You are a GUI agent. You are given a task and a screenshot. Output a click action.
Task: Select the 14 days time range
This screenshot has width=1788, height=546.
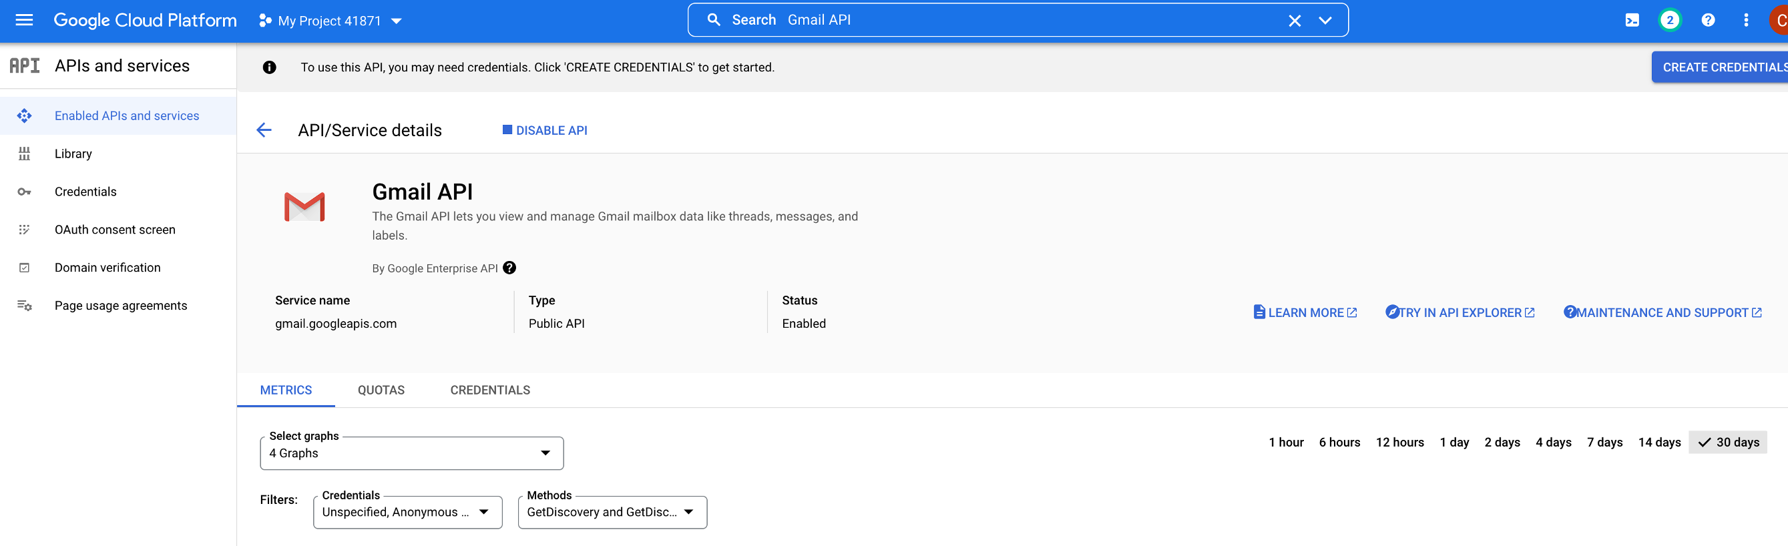(x=1660, y=443)
